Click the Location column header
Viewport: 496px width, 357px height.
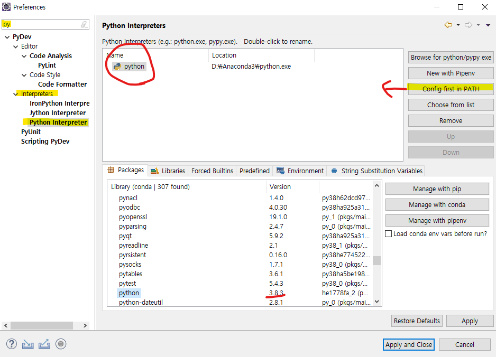261,55
